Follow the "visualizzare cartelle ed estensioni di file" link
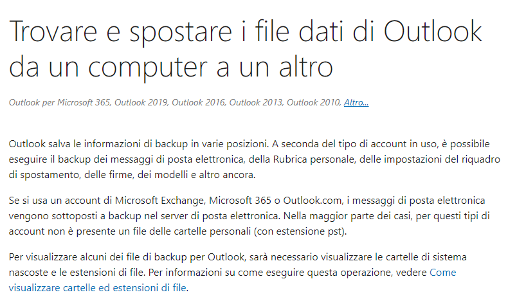This screenshot has height=306, width=508. click(98, 288)
